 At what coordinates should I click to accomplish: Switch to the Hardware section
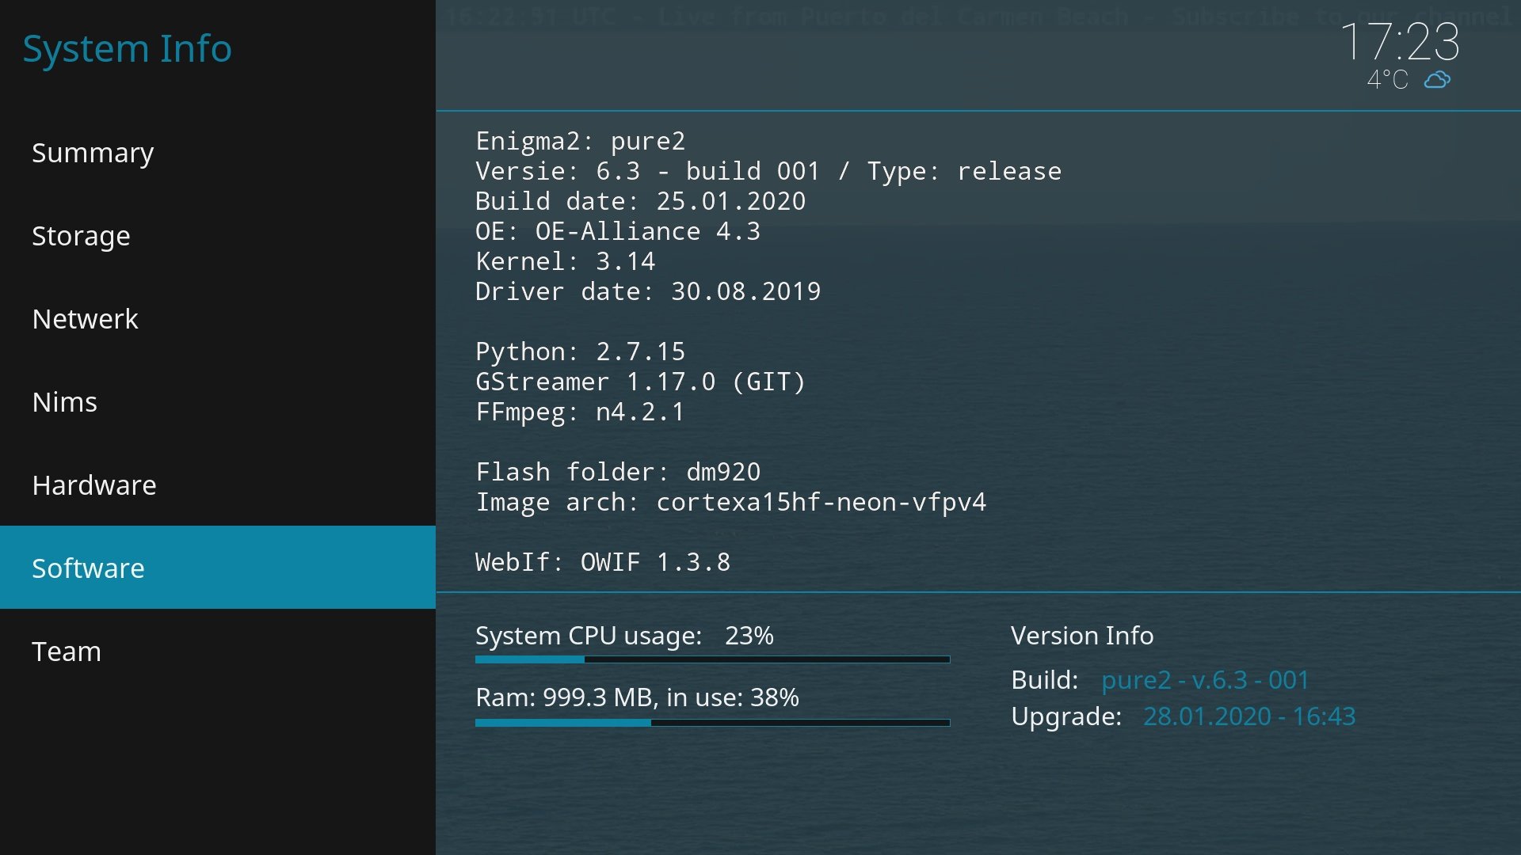tap(94, 485)
